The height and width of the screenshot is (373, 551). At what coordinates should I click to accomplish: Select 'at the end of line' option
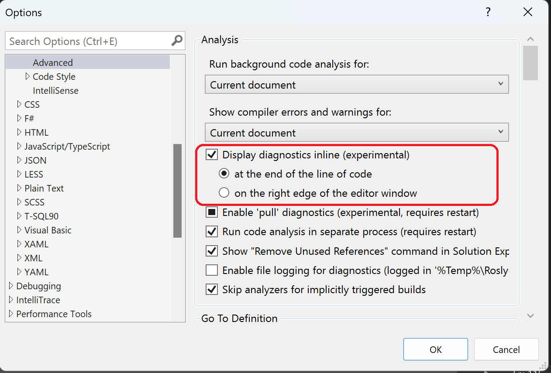224,173
